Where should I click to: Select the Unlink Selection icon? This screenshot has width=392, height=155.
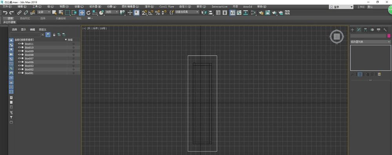point(26,12)
